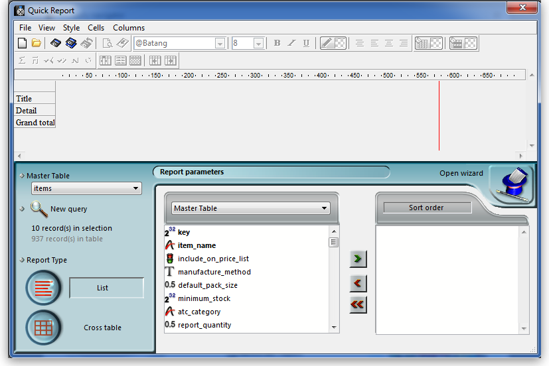This screenshot has width=549, height=366.
Task: Click the New report icon
Action: (x=22, y=43)
